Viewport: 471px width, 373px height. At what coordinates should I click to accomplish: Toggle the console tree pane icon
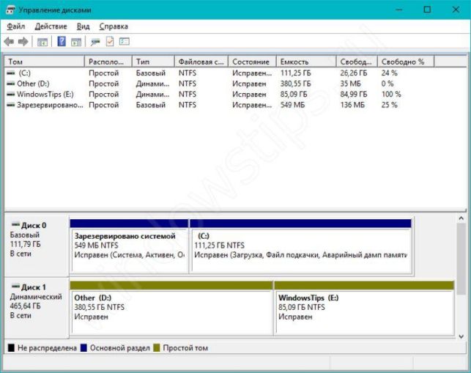pyautogui.click(x=42, y=42)
